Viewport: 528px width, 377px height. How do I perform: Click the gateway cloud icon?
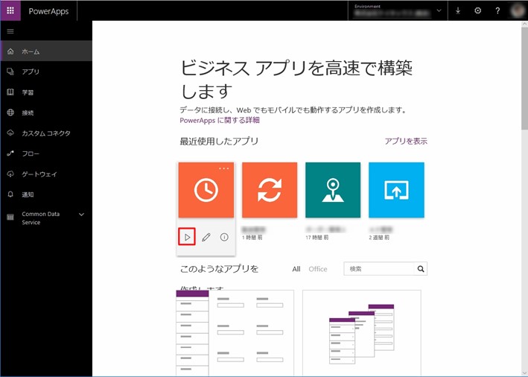point(10,174)
